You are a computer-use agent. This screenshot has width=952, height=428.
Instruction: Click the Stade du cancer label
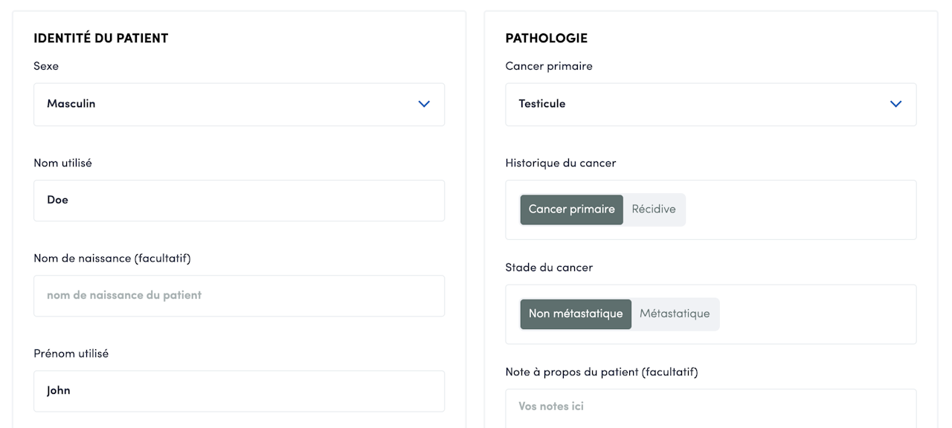tap(549, 267)
